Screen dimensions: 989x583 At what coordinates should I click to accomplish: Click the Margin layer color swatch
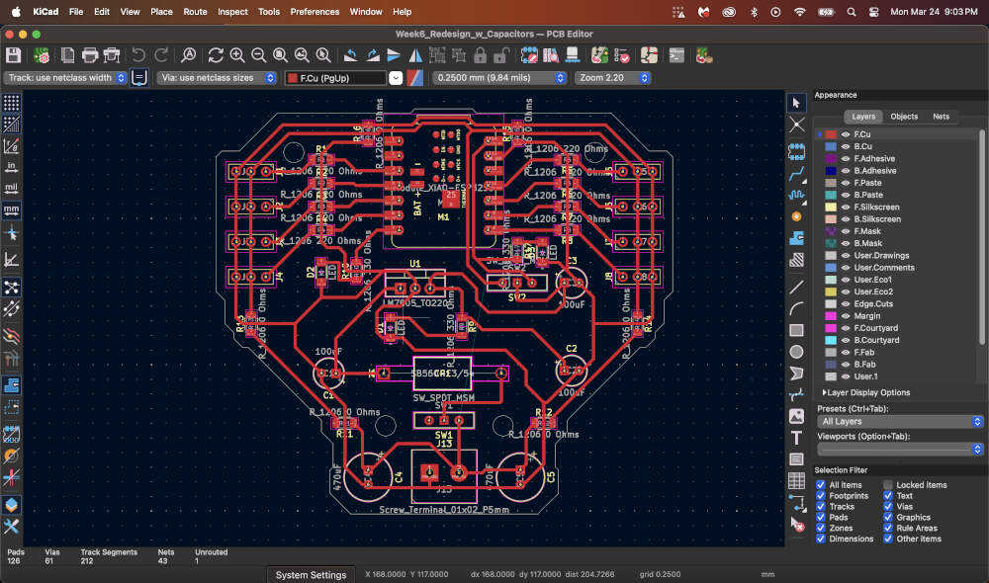pos(831,316)
